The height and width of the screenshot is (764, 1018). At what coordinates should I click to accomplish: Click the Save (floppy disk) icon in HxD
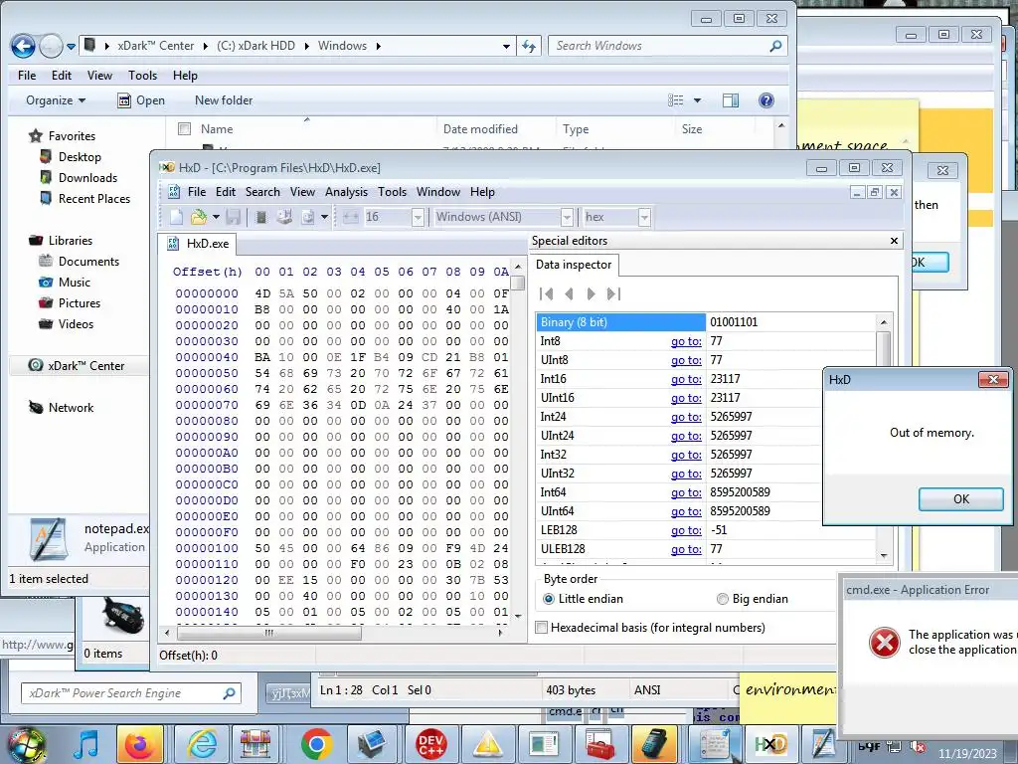coord(234,217)
